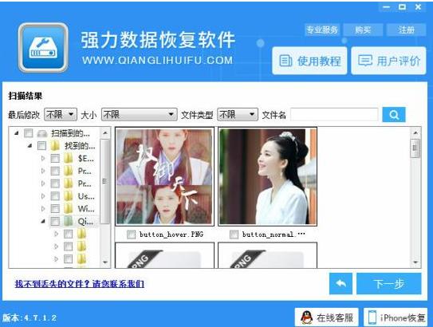Click the 下一步 next button
This screenshot has height=327, width=433.
pyautogui.click(x=389, y=284)
